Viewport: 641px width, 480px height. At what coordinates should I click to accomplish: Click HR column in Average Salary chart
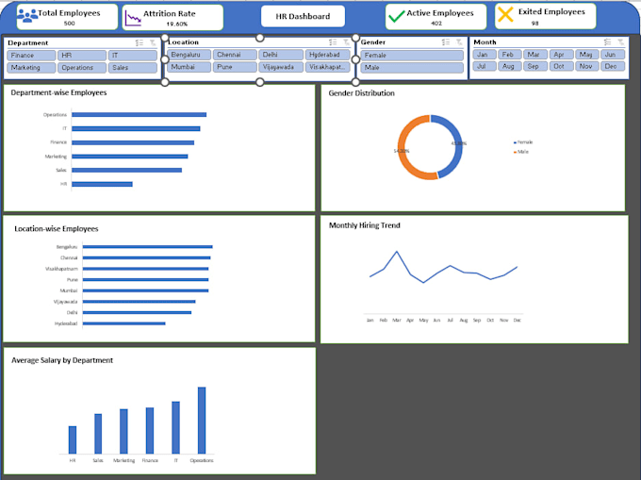click(73, 440)
